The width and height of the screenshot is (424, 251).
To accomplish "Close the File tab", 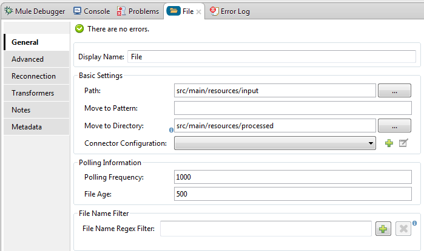I will coord(198,12).
